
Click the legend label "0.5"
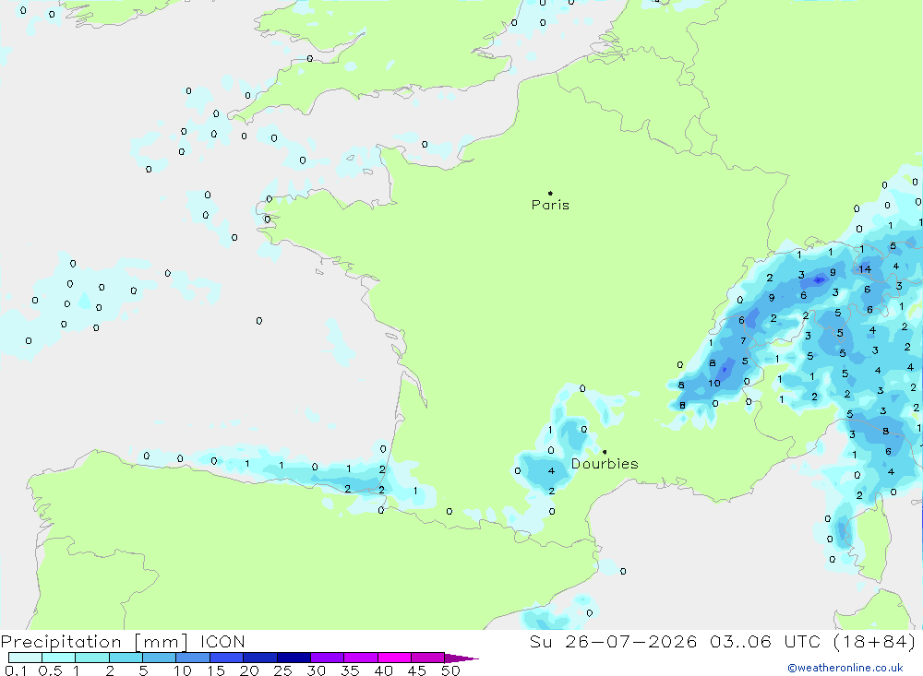50,670
